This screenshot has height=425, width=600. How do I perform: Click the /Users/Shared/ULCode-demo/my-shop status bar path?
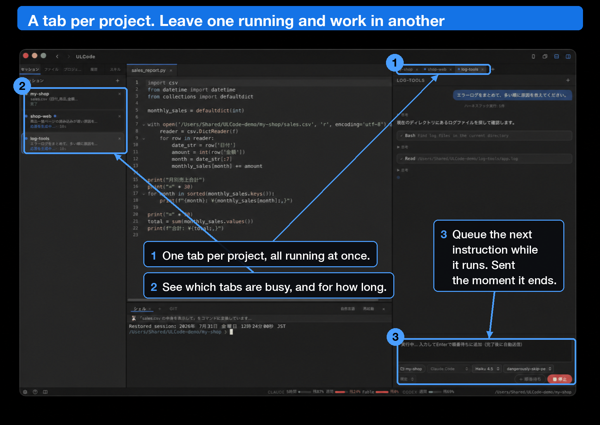[x=533, y=392]
